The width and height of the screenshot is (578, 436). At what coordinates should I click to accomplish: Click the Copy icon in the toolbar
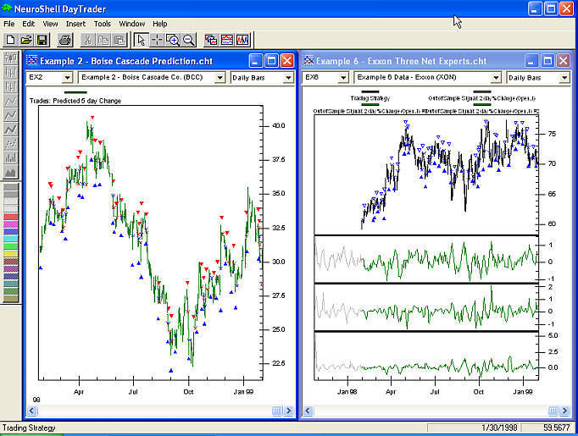click(103, 40)
